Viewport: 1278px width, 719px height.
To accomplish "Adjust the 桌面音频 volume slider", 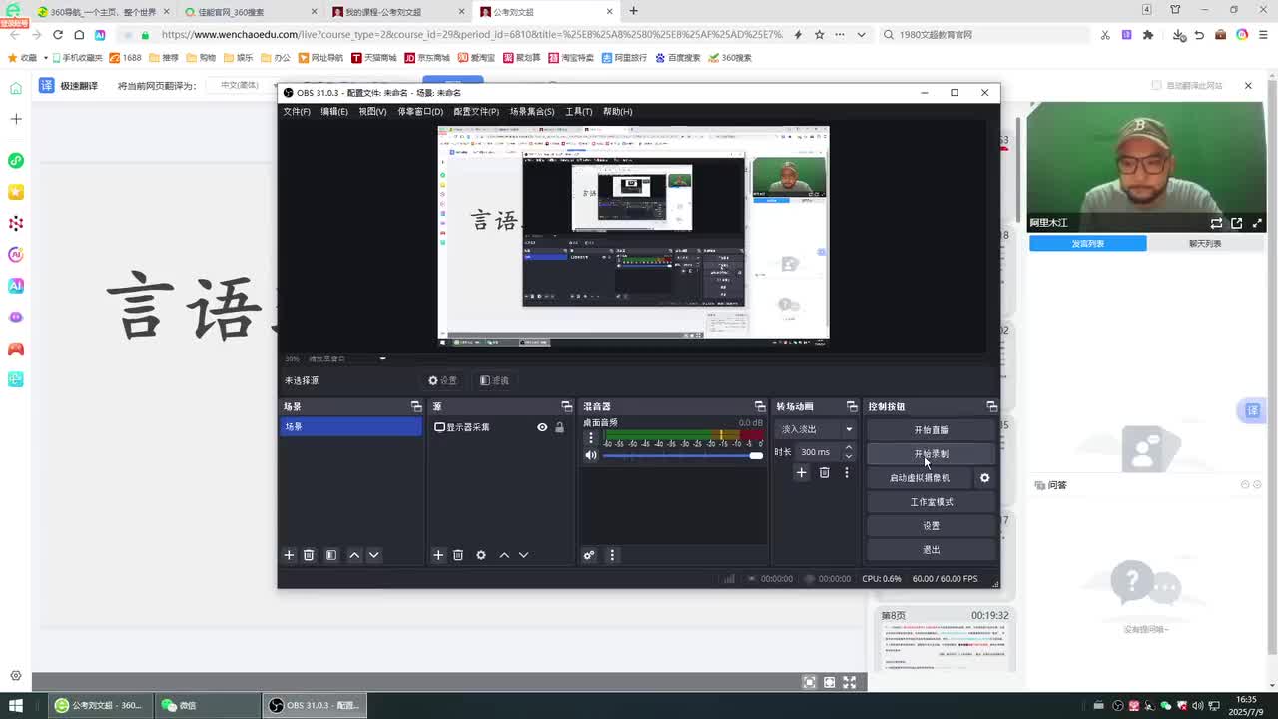I will (681, 456).
